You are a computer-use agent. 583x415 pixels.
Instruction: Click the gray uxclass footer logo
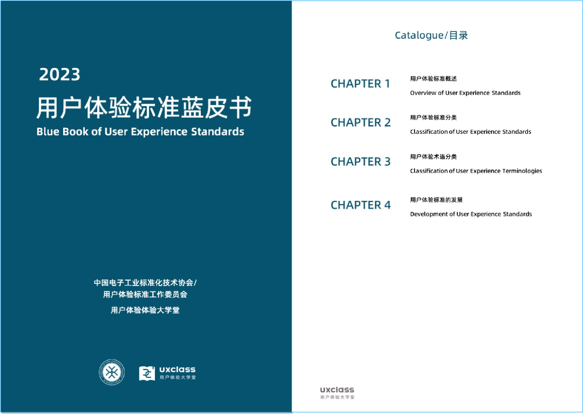click(x=337, y=393)
